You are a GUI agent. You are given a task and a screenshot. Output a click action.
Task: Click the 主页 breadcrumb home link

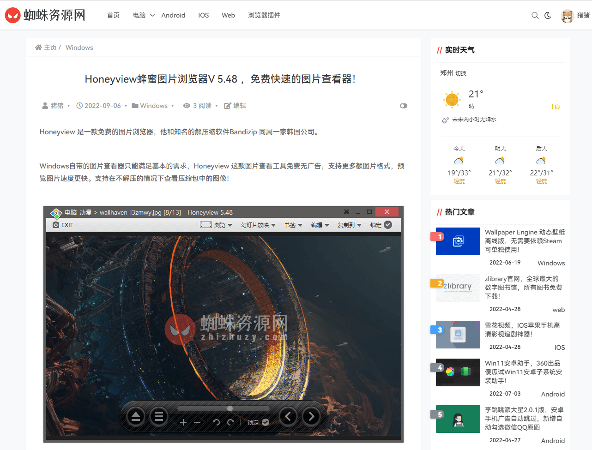coord(46,48)
